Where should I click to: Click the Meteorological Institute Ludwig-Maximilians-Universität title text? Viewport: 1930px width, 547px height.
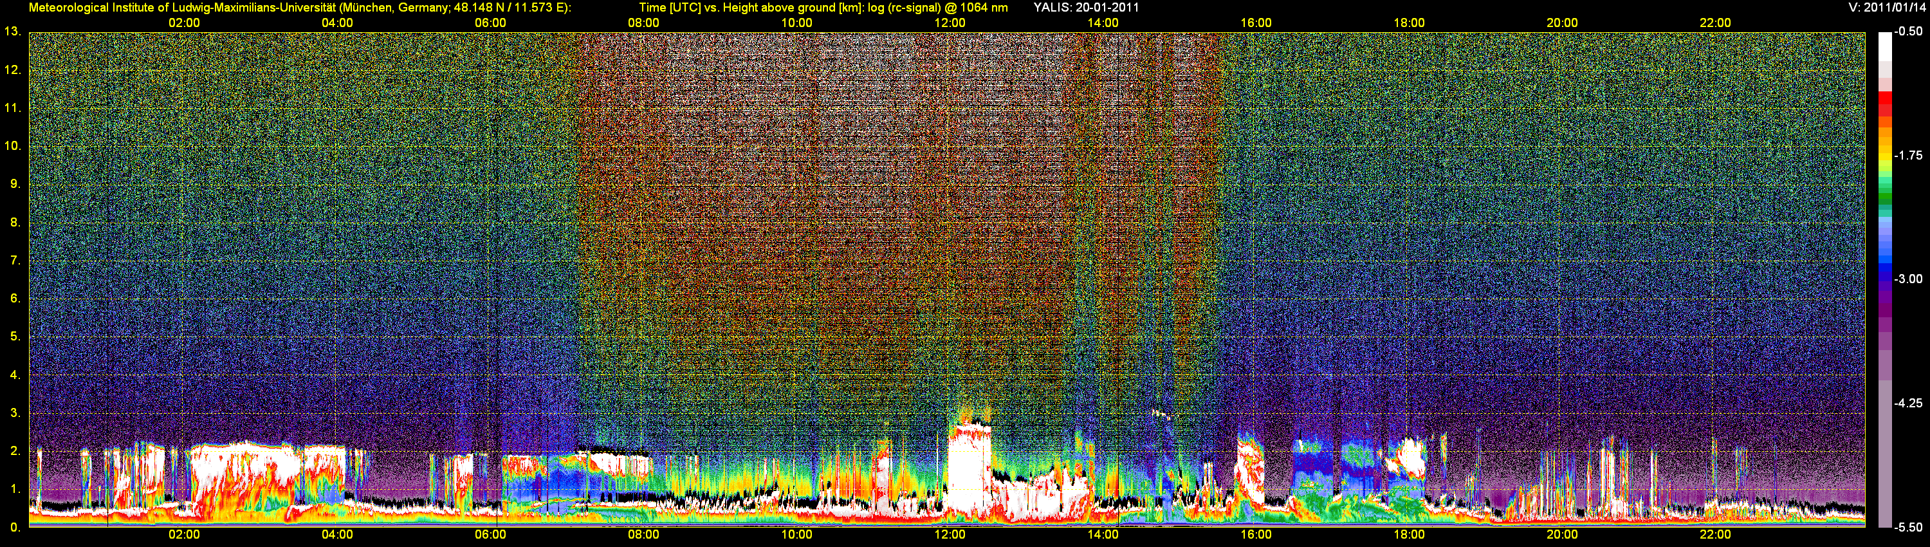[x=300, y=8]
